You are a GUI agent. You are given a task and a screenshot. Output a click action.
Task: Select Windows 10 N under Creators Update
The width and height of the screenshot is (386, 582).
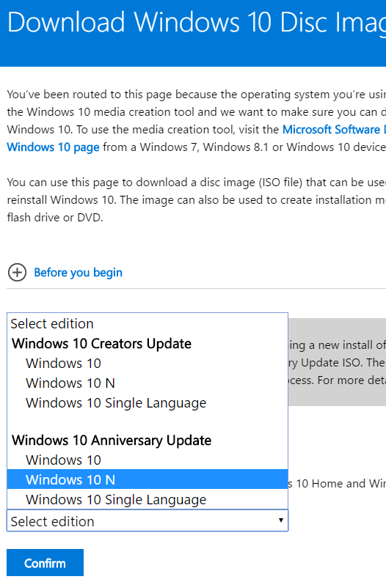(x=148, y=383)
